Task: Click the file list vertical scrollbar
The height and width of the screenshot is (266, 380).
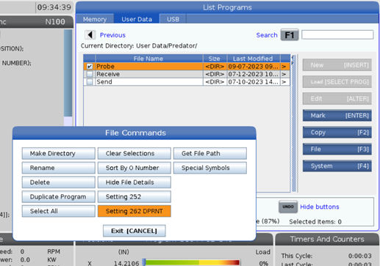Action: [x=294, y=123]
